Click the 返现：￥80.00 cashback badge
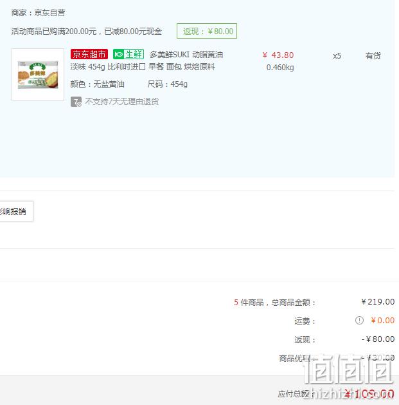The image size is (399, 405). tap(207, 31)
